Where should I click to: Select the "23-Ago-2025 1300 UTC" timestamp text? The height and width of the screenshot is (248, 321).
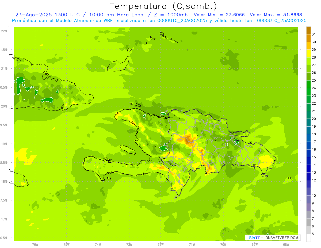point(47,15)
